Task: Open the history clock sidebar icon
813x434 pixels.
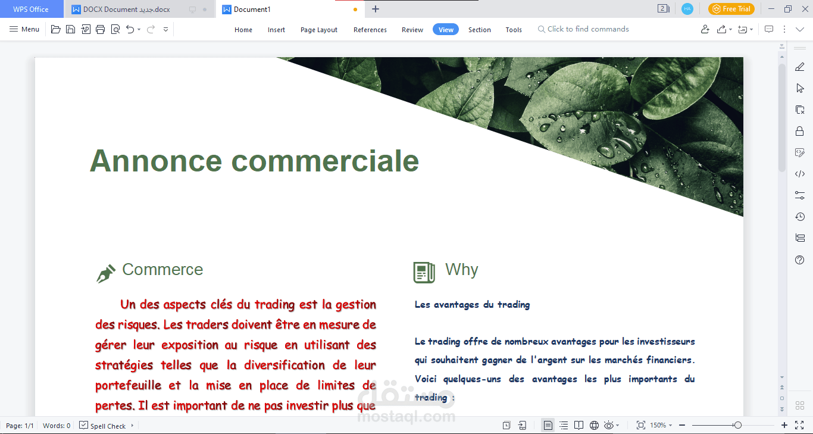Action: 800,217
